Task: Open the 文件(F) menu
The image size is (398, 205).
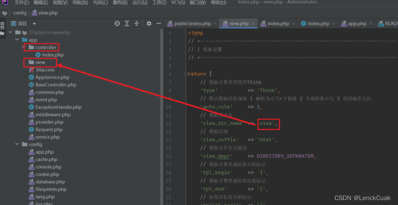Action: click(x=22, y=3)
